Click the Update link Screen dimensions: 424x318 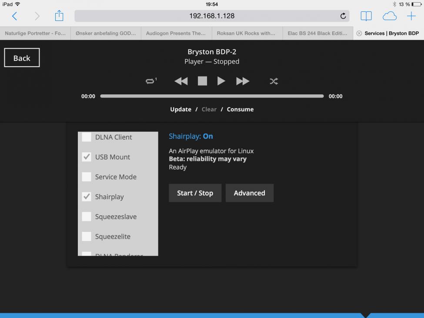[x=180, y=109]
